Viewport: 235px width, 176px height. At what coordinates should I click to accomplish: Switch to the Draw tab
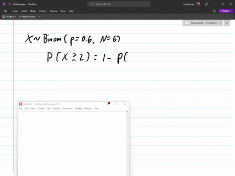pos(33,11)
